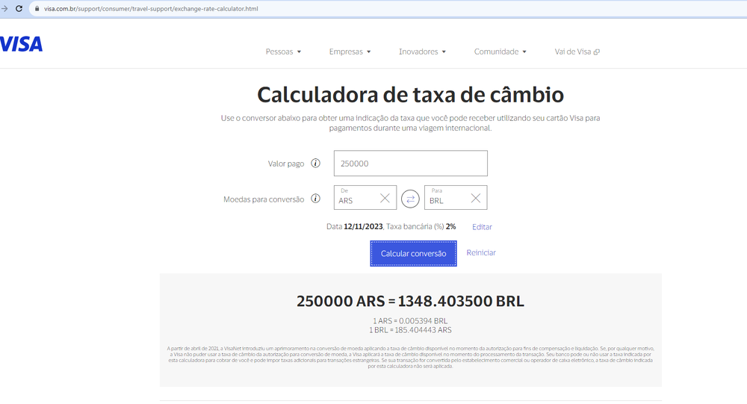Viewport: 747px width, 404px height.
Task: Click the swap currencies arrows icon
Action: click(x=410, y=199)
